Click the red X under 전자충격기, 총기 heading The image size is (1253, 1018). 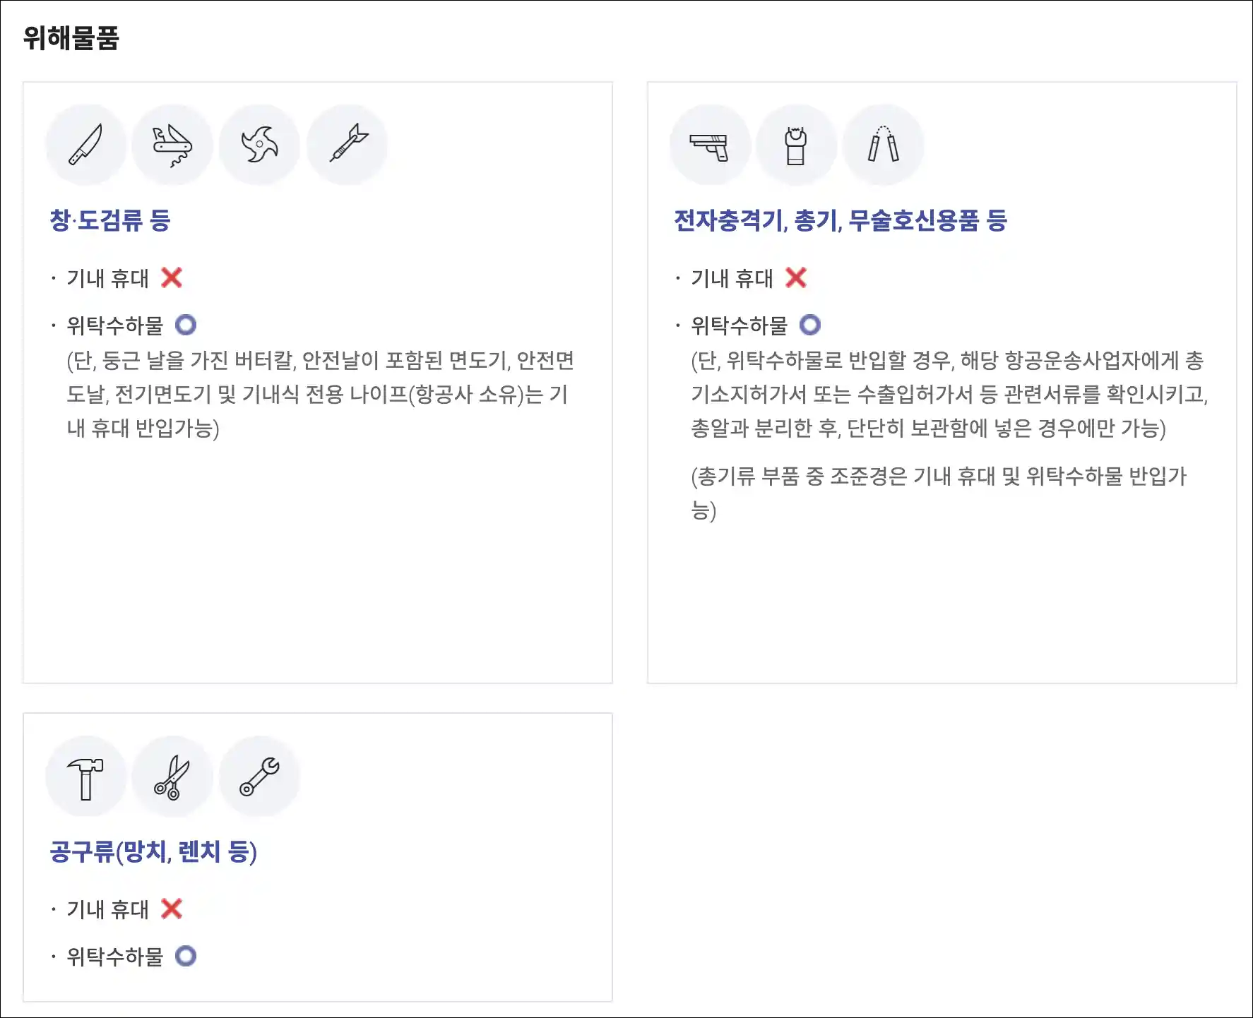pyautogui.click(x=796, y=277)
